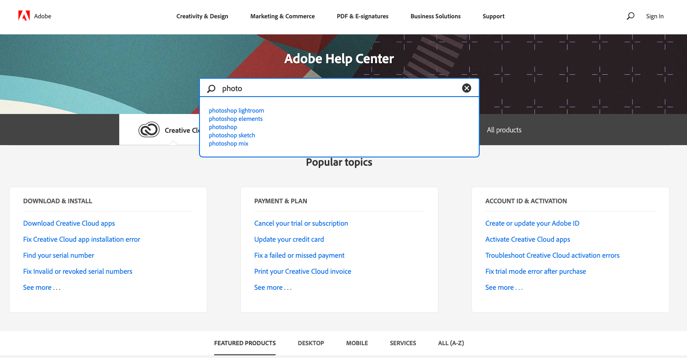Select 'photoshop mix' suggestion
Screen dimensions: 687x358
click(x=228, y=143)
